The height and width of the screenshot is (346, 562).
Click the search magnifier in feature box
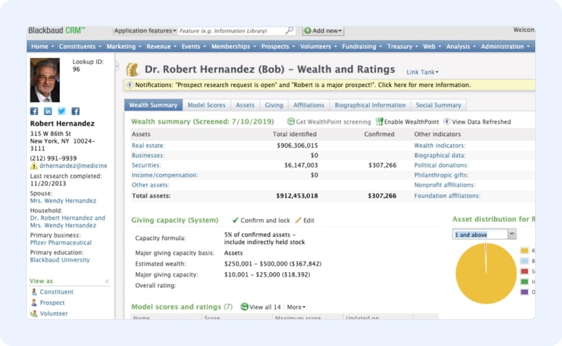[289, 30]
